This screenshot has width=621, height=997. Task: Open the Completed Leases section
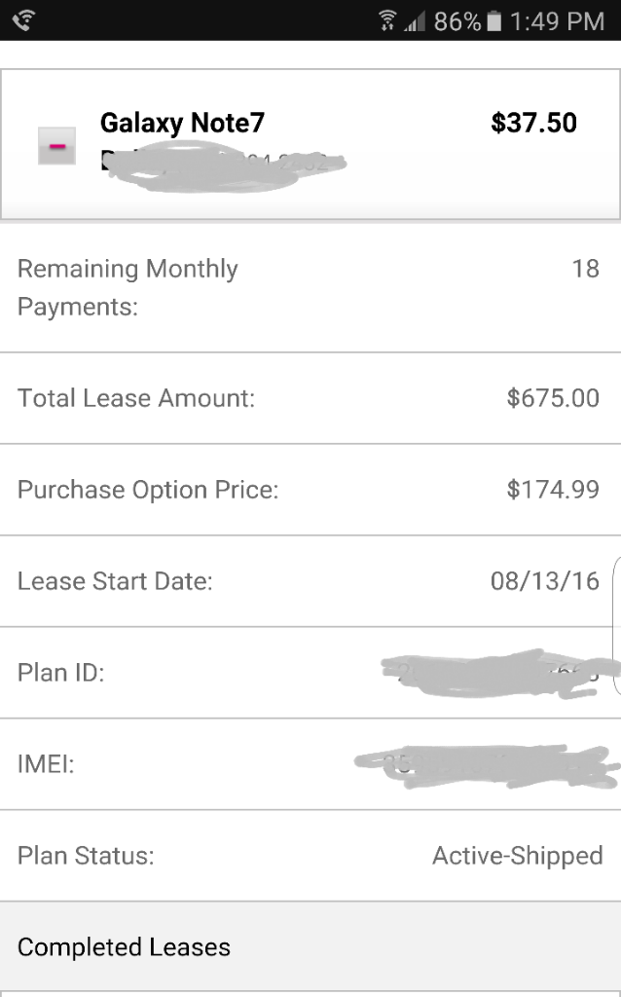pos(310,946)
